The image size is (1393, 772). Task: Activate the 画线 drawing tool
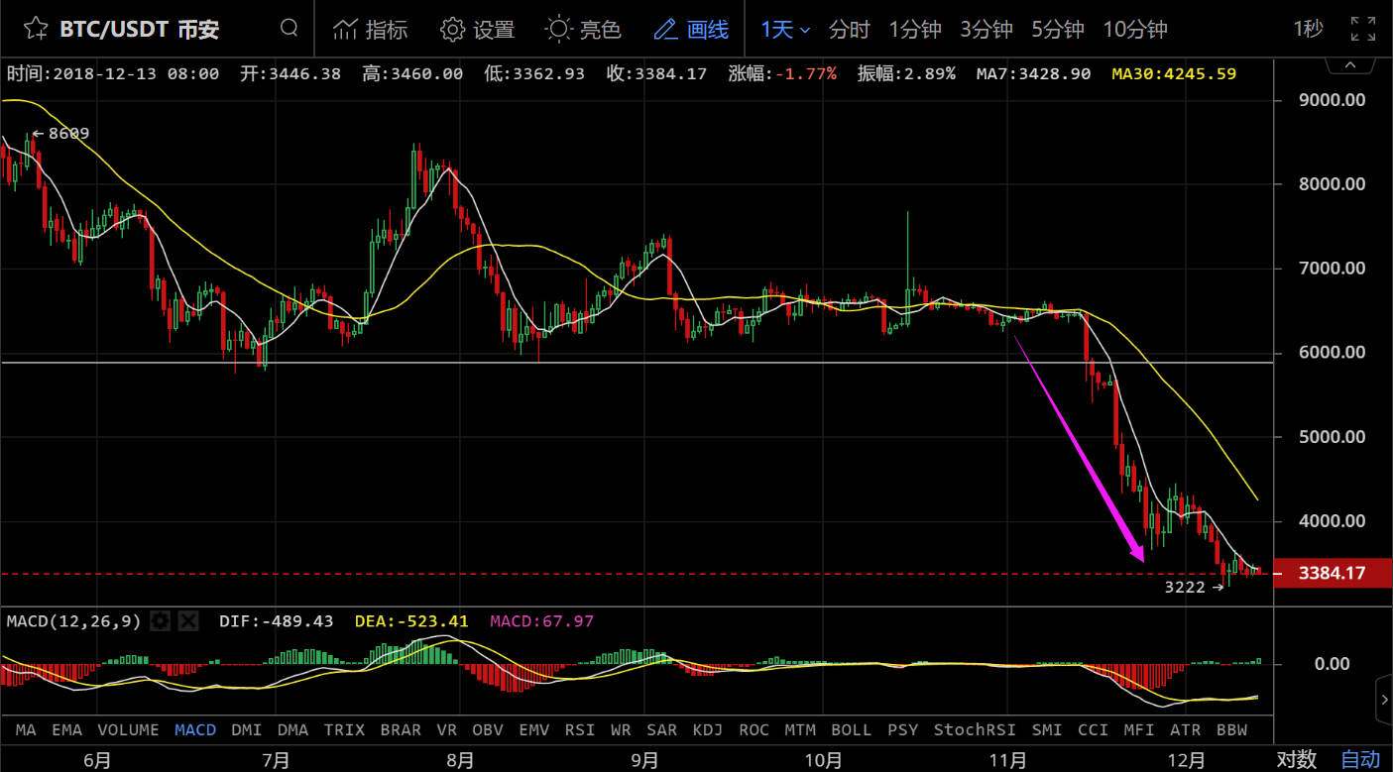click(691, 29)
